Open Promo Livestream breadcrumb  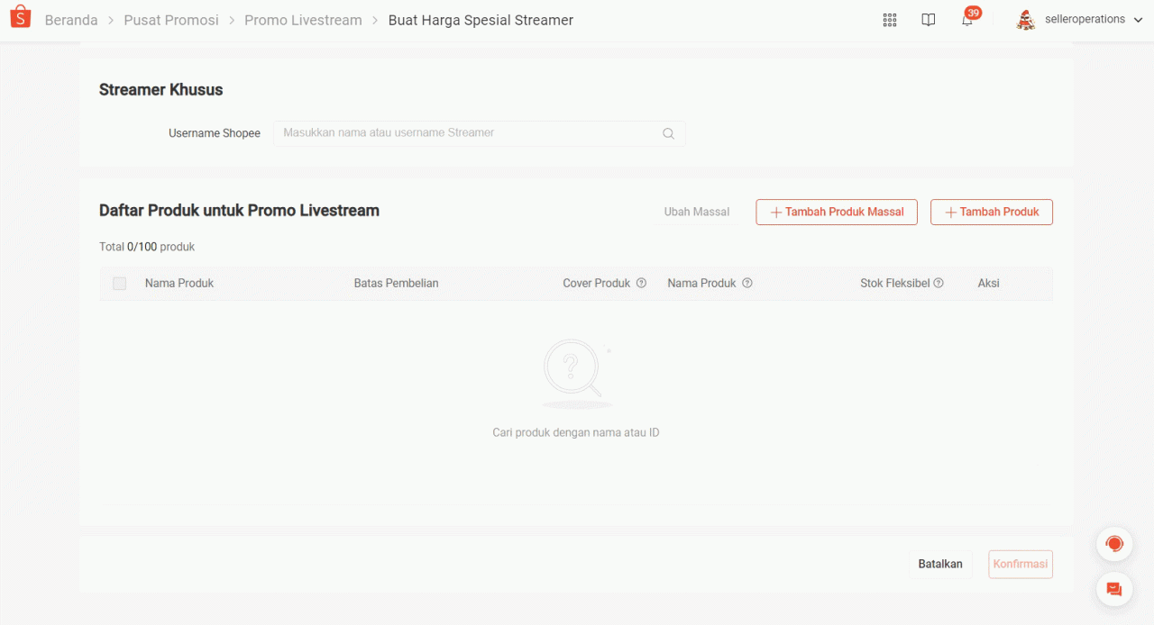coord(303,20)
